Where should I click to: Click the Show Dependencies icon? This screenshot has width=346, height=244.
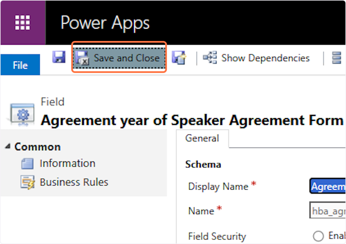(209, 58)
